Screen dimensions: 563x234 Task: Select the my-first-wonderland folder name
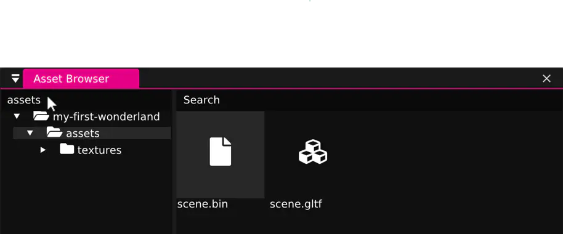[107, 116]
